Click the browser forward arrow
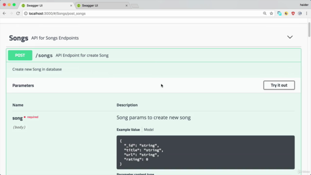Image resolution: width=311 pixels, height=175 pixels. [x=11, y=14]
